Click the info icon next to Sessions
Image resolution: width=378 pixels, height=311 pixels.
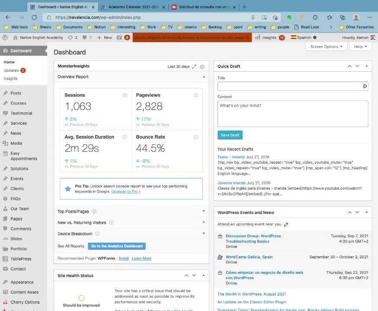point(125,95)
